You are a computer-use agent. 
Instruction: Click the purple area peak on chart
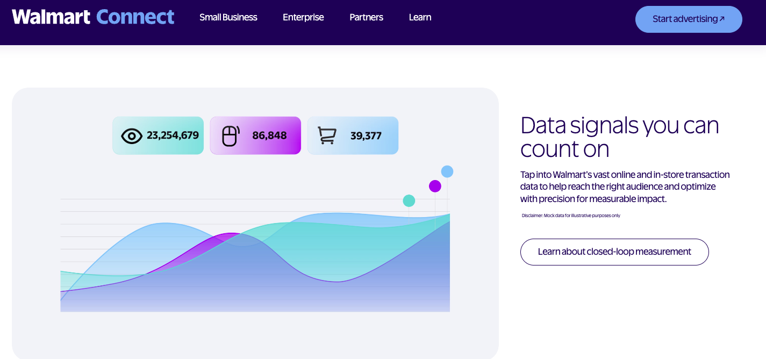(230, 235)
